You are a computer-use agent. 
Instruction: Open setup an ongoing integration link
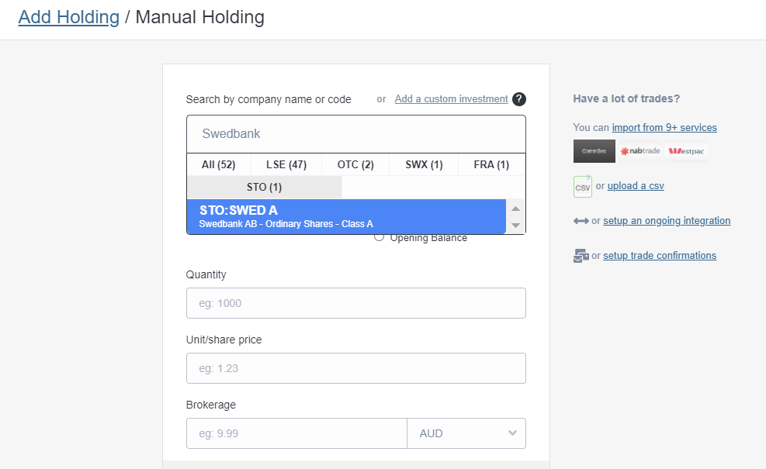pyautogui.click(x=667, y=221)
